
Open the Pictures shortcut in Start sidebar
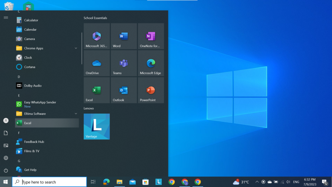pos(6,145)
